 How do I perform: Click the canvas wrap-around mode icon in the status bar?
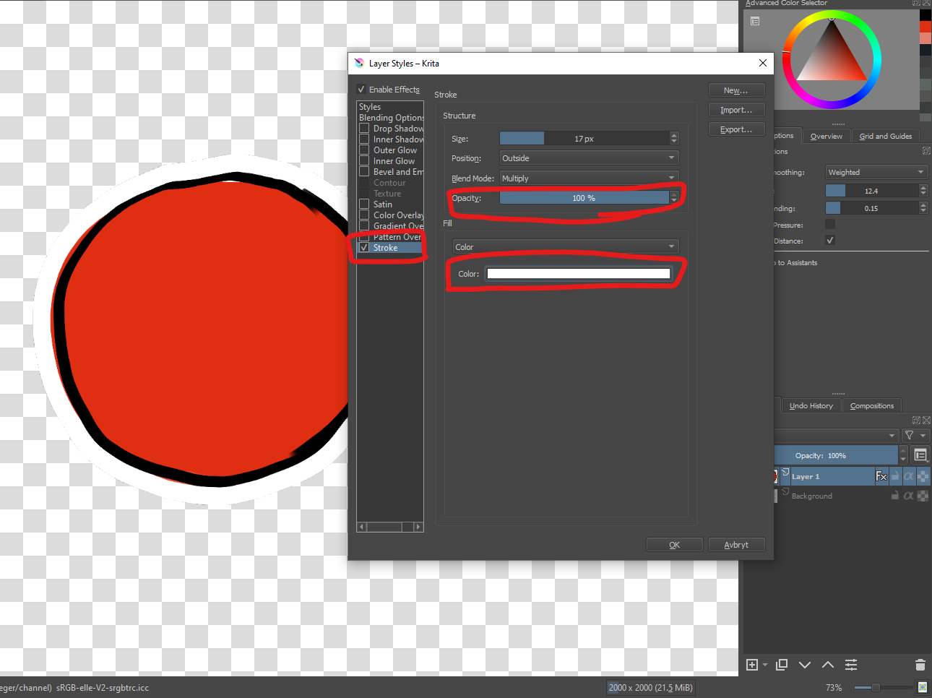922,687
